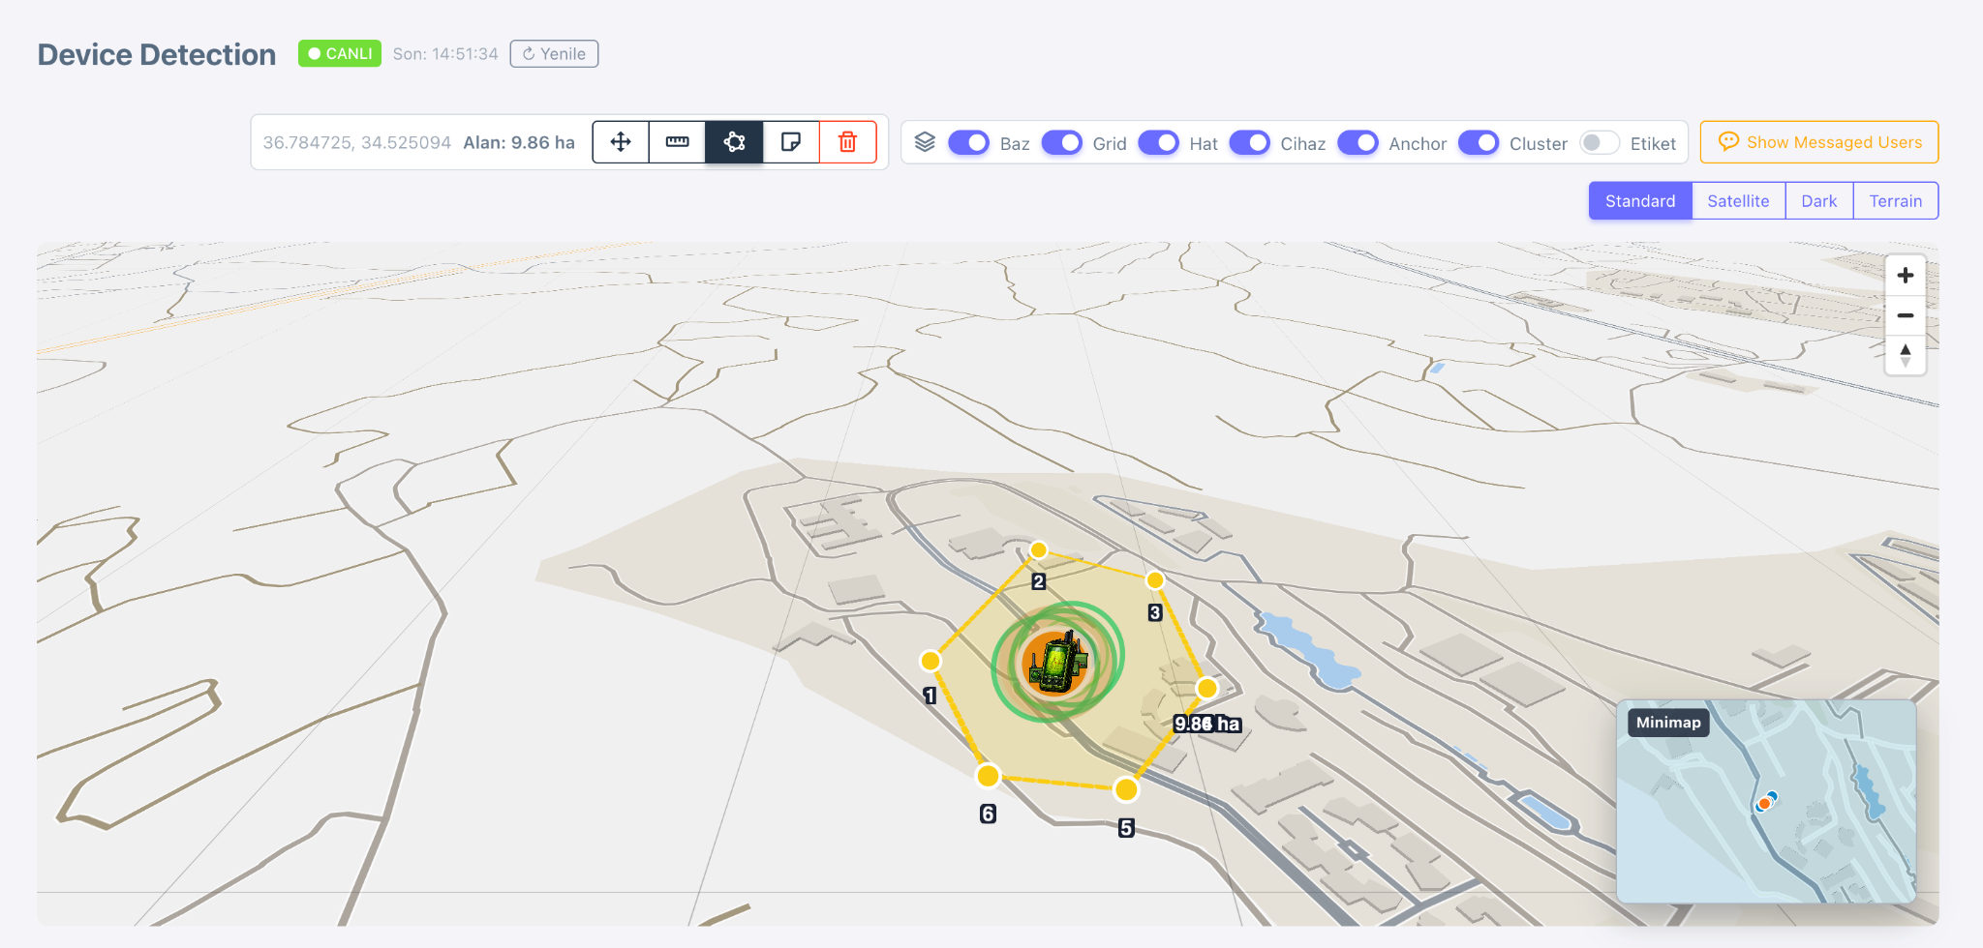
Task: Switch to the Satellite map style
Action: click(x=1738, y=201)
